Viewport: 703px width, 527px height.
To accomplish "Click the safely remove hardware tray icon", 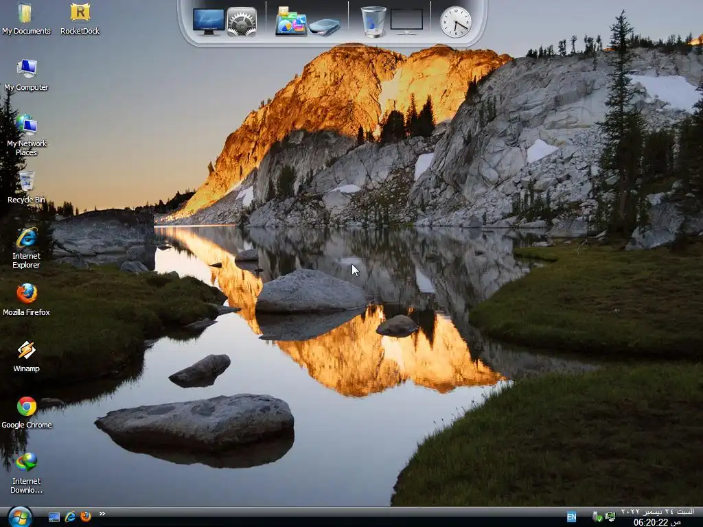I will click(597, 517).
